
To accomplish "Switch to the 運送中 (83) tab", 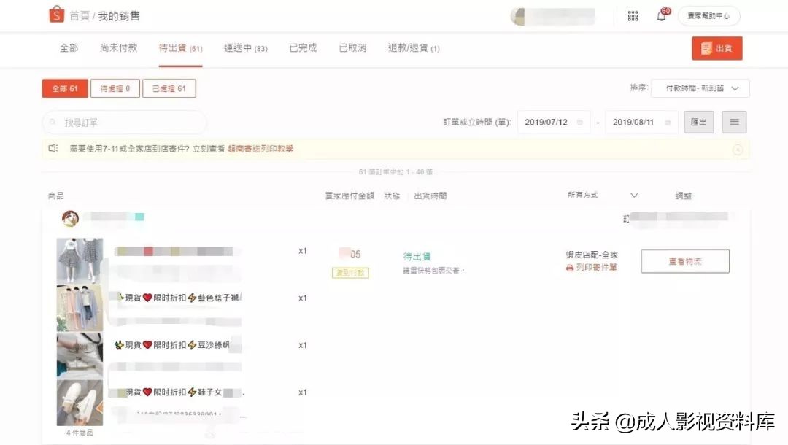I will pos(245,47).
